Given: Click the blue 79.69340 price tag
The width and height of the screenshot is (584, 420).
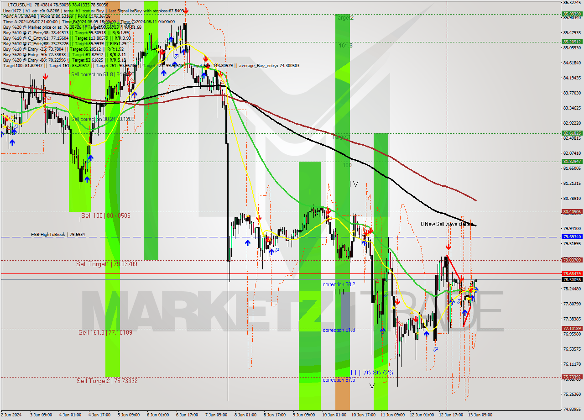Looking at the screenshot, I should [572, 237].
